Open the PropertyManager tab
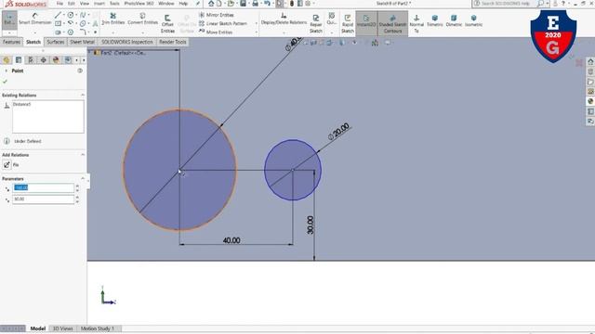The image size is (595, 334). pos(19,60)
